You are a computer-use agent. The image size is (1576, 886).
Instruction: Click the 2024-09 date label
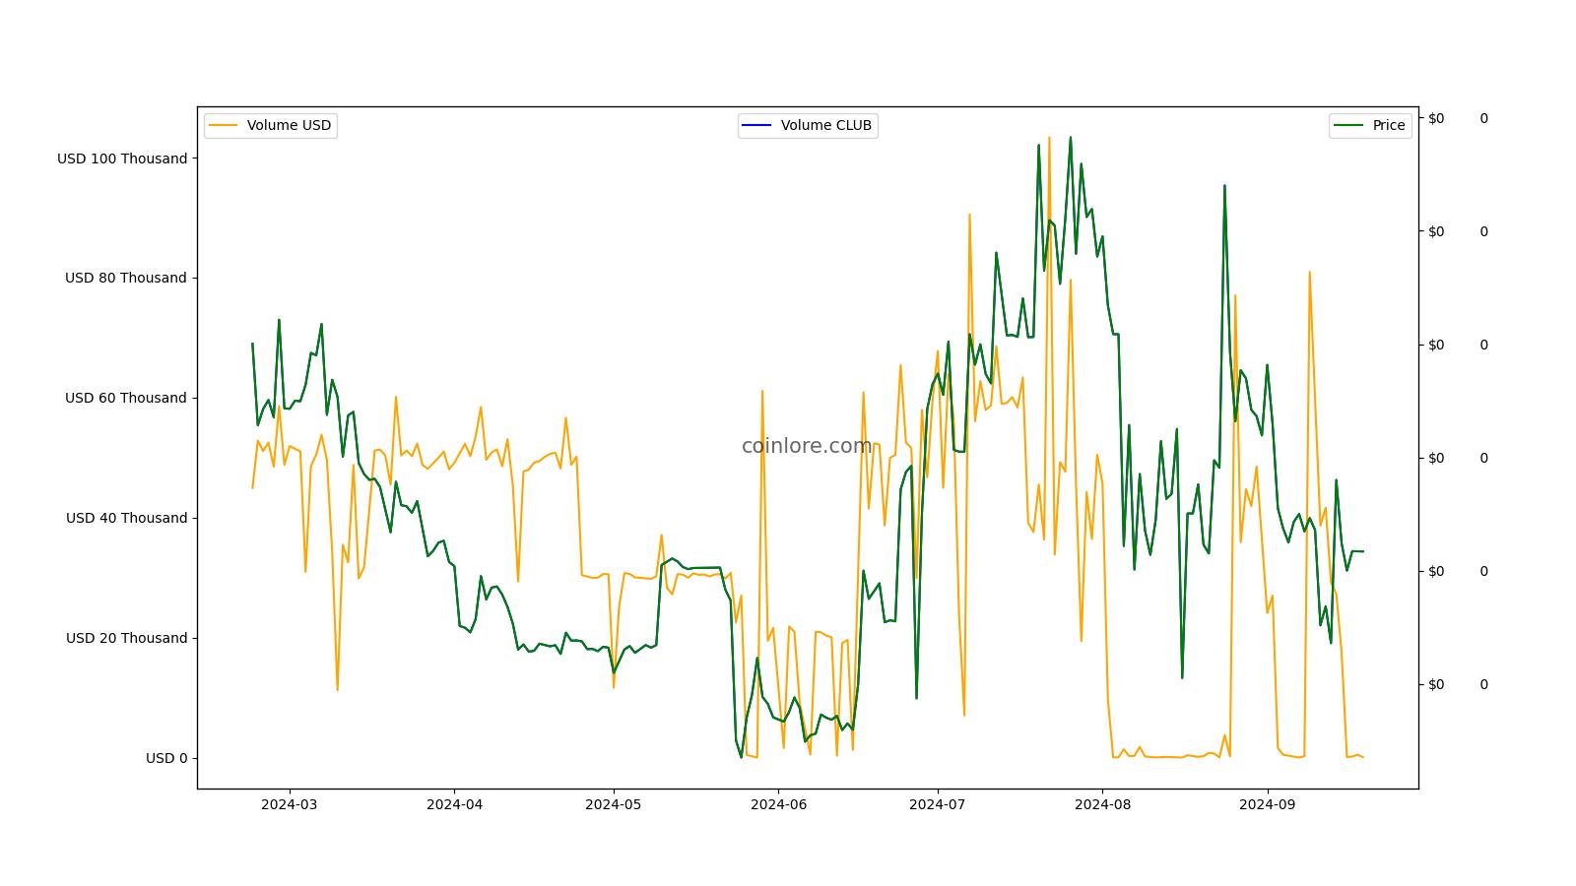pos(1267,804)
